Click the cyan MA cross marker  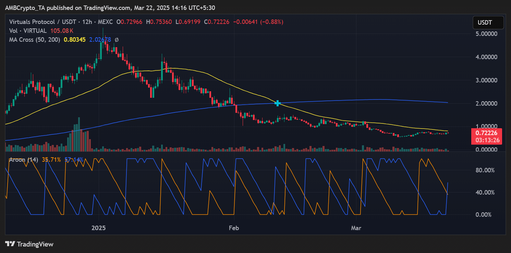(x=278, y=103)
